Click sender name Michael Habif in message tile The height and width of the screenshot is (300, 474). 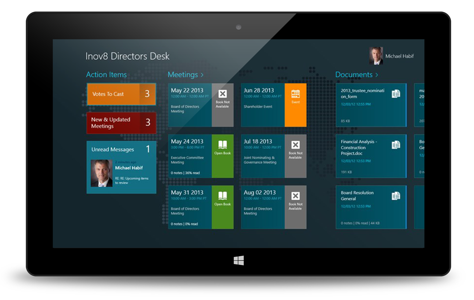point(129,168)
